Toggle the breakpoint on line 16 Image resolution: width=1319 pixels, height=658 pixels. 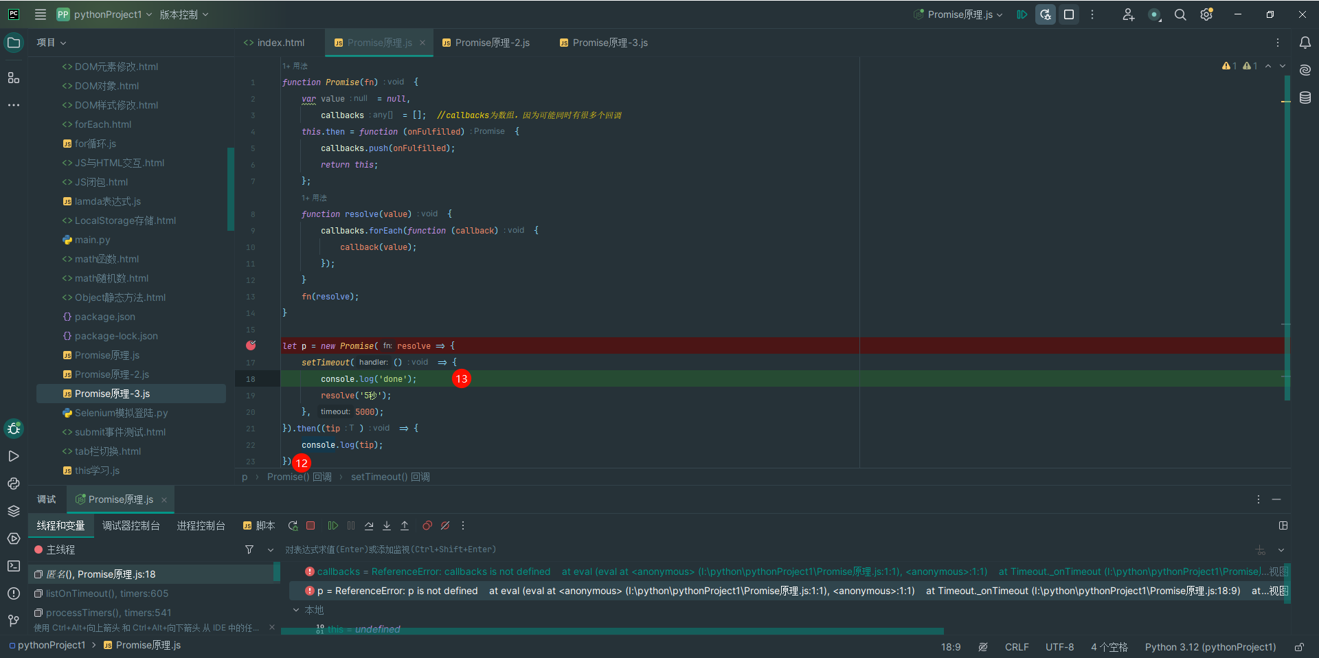tap(251, 345)
